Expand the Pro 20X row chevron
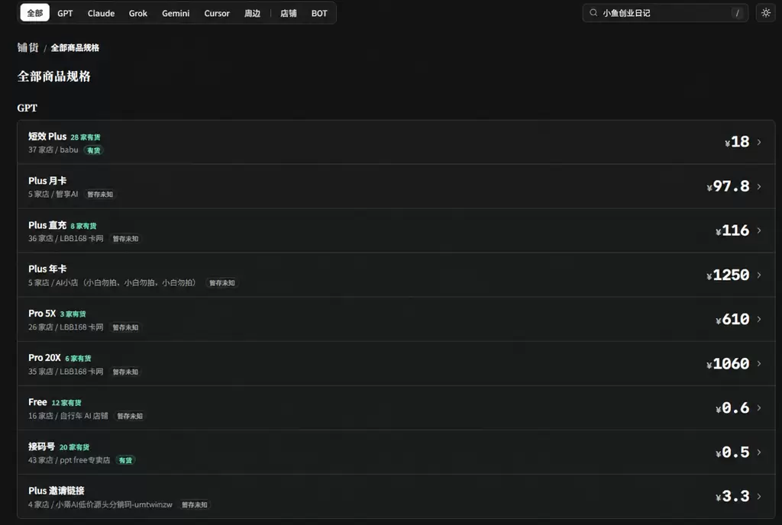The height and width of the screenshot is (525, 782). [x=759, y=364]
